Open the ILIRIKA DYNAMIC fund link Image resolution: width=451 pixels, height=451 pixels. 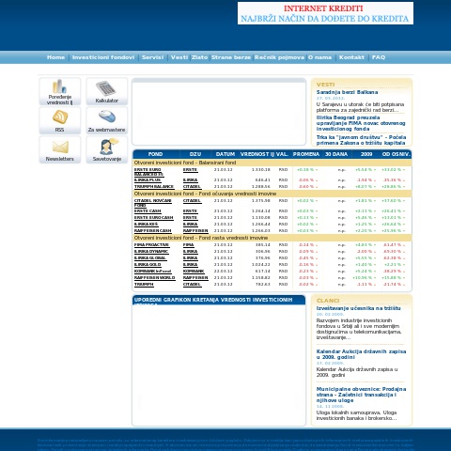pos(151,252)
